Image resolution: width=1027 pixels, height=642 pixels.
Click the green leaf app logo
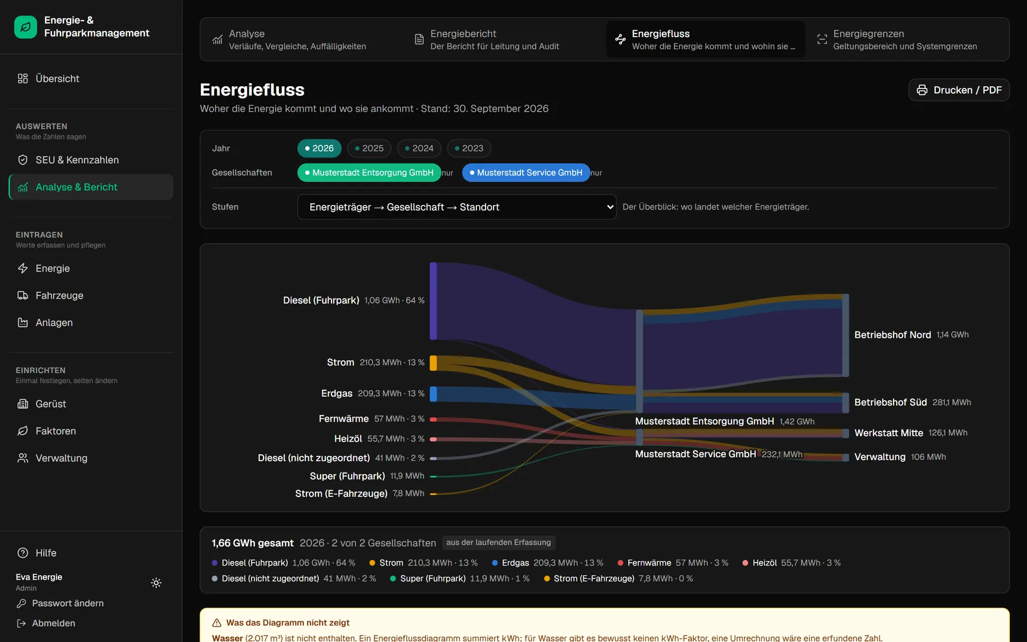click(26, 27)
